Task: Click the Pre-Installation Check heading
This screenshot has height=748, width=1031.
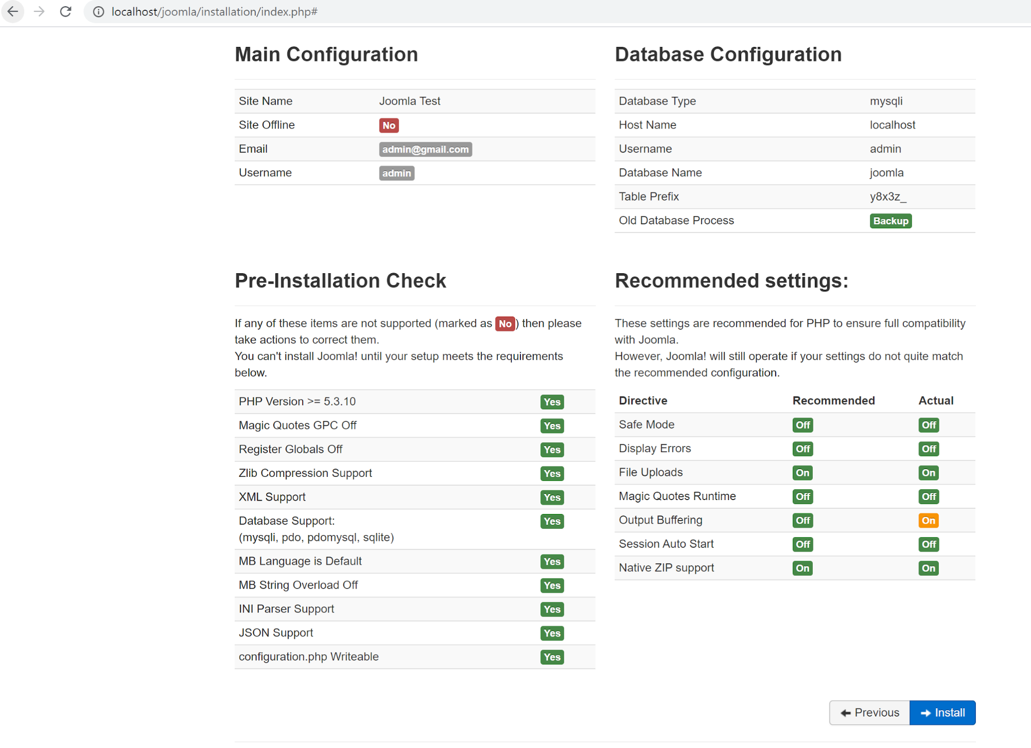Action: click(340, 281)
